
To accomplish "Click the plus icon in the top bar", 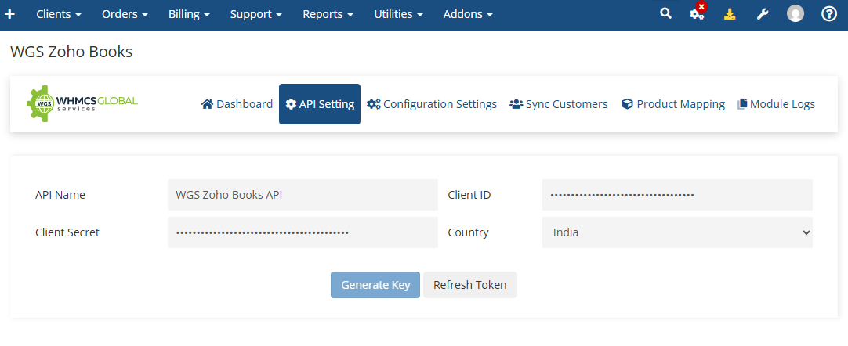I will click(x=10, y=14).
